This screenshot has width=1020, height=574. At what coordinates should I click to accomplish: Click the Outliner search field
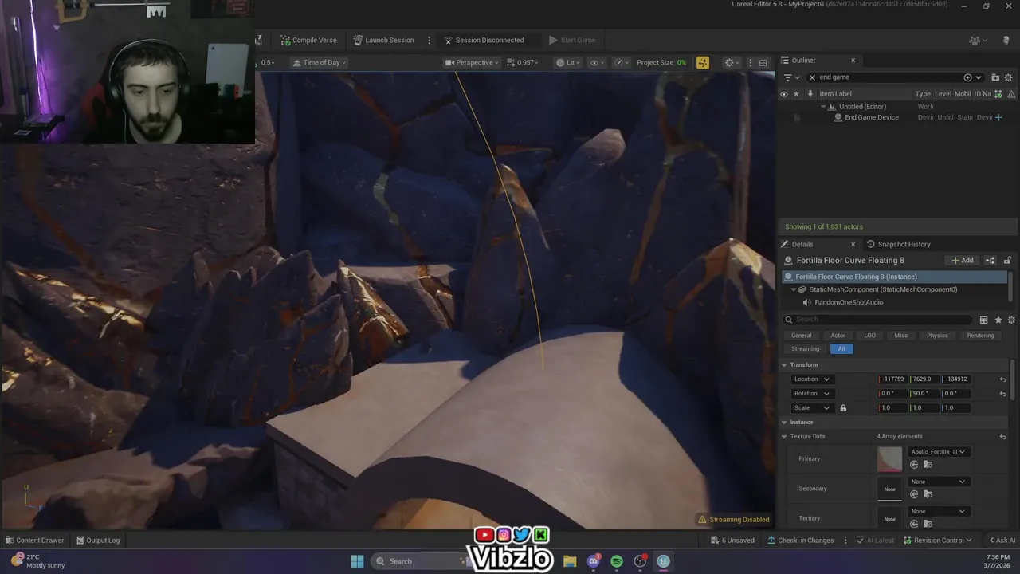pyautogui.click(x=889, y=77)
